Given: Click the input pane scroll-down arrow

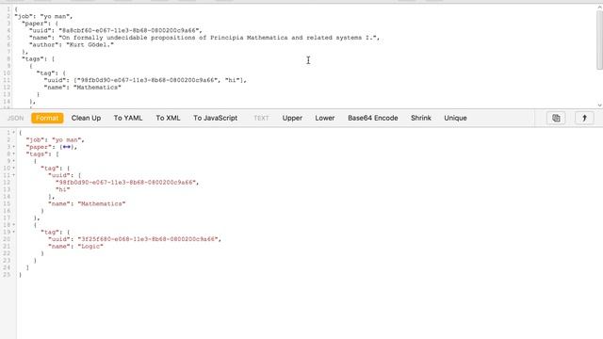Looking at the screenshot, I should click(x=599, y=105).
